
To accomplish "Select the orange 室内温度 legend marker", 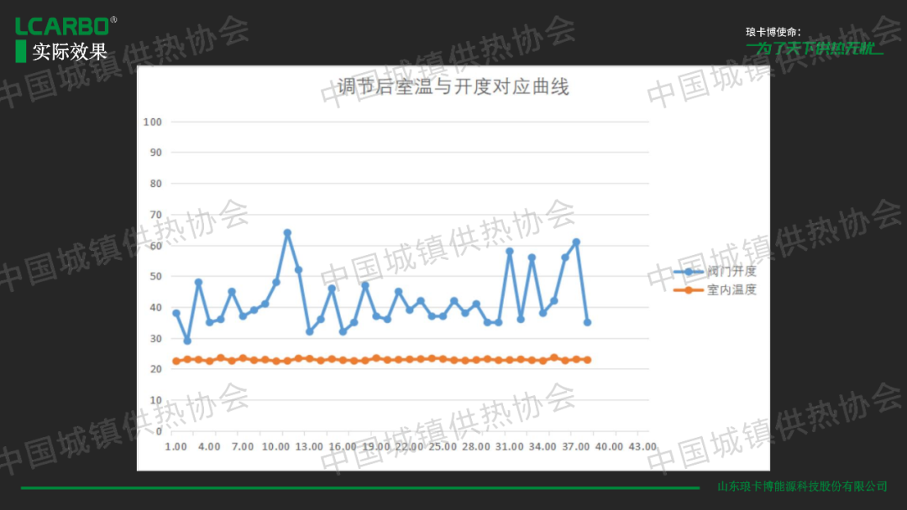I will [689, 290].
